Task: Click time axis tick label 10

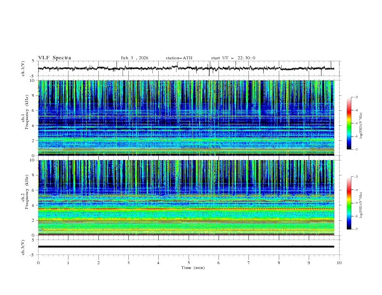Action: (x=339, y=263)
